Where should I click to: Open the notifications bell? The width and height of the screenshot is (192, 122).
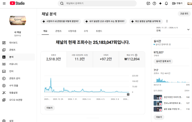(166, 3)
